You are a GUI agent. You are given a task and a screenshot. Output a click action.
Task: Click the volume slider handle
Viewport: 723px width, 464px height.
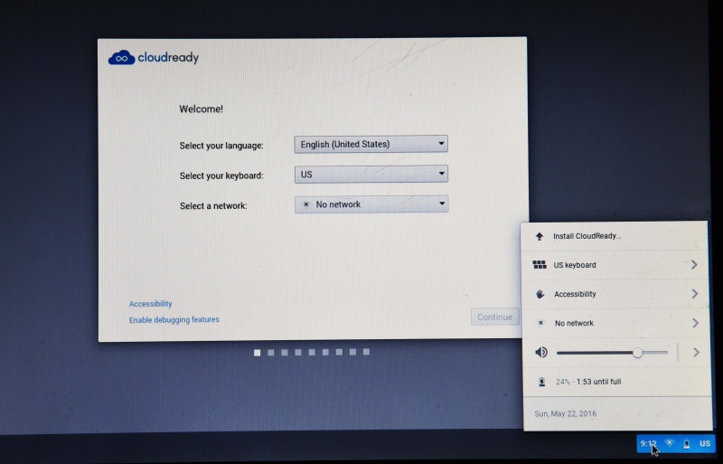[637, 352]
